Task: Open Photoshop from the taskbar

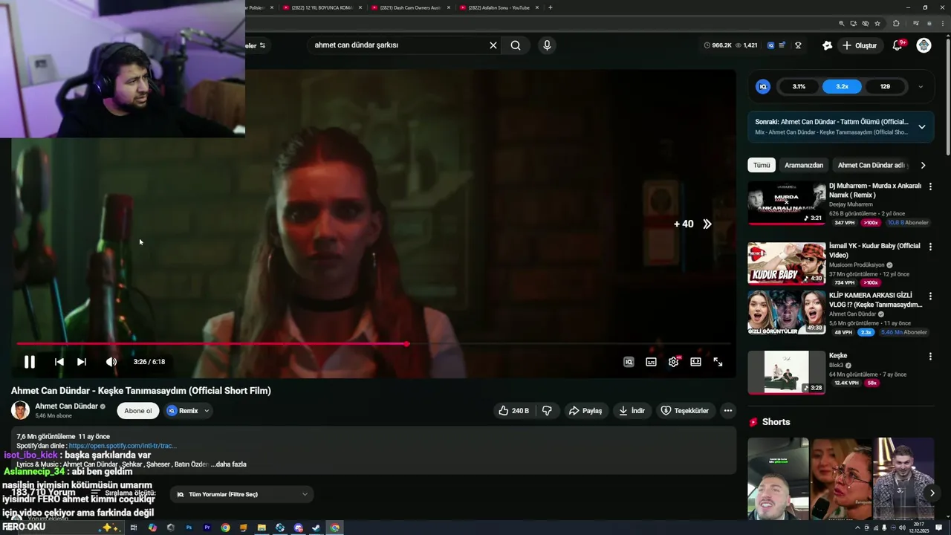Action: (189, 528)
